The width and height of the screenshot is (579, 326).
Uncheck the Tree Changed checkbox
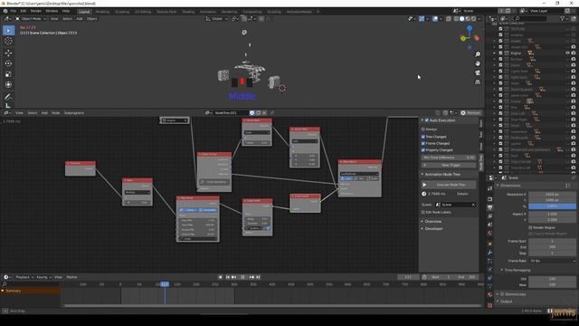tap(423, 137)
